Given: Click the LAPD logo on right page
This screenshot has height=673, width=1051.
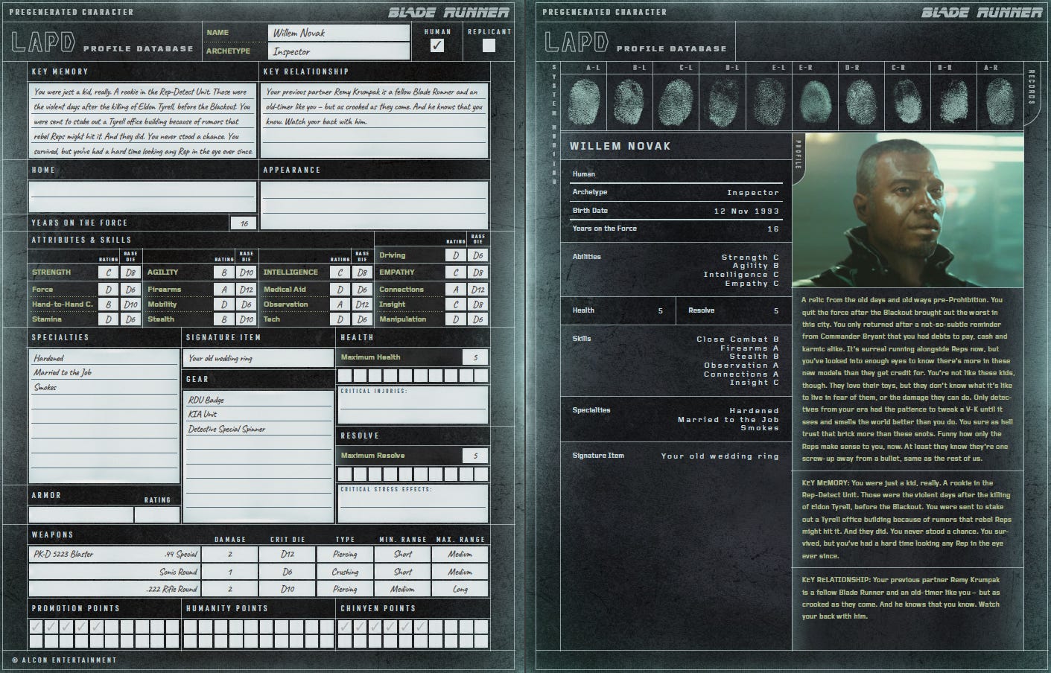Looking at the screenshot, I should [571, 42].
